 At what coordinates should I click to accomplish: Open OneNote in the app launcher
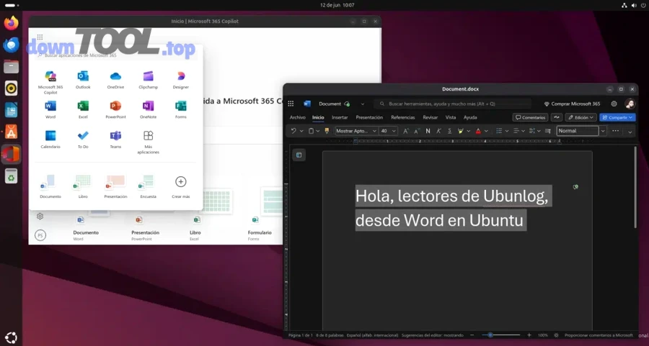(148, 107)
